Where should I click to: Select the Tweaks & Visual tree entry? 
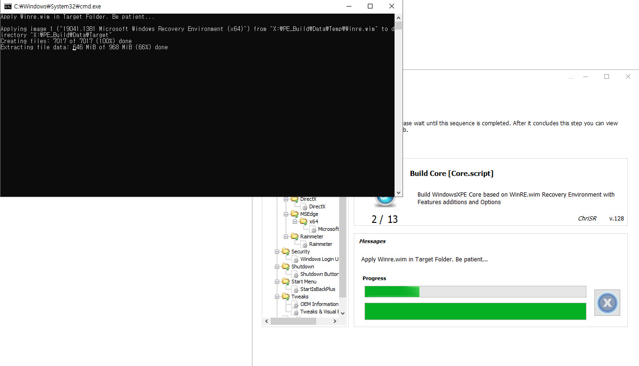click(x=319, y=312)
